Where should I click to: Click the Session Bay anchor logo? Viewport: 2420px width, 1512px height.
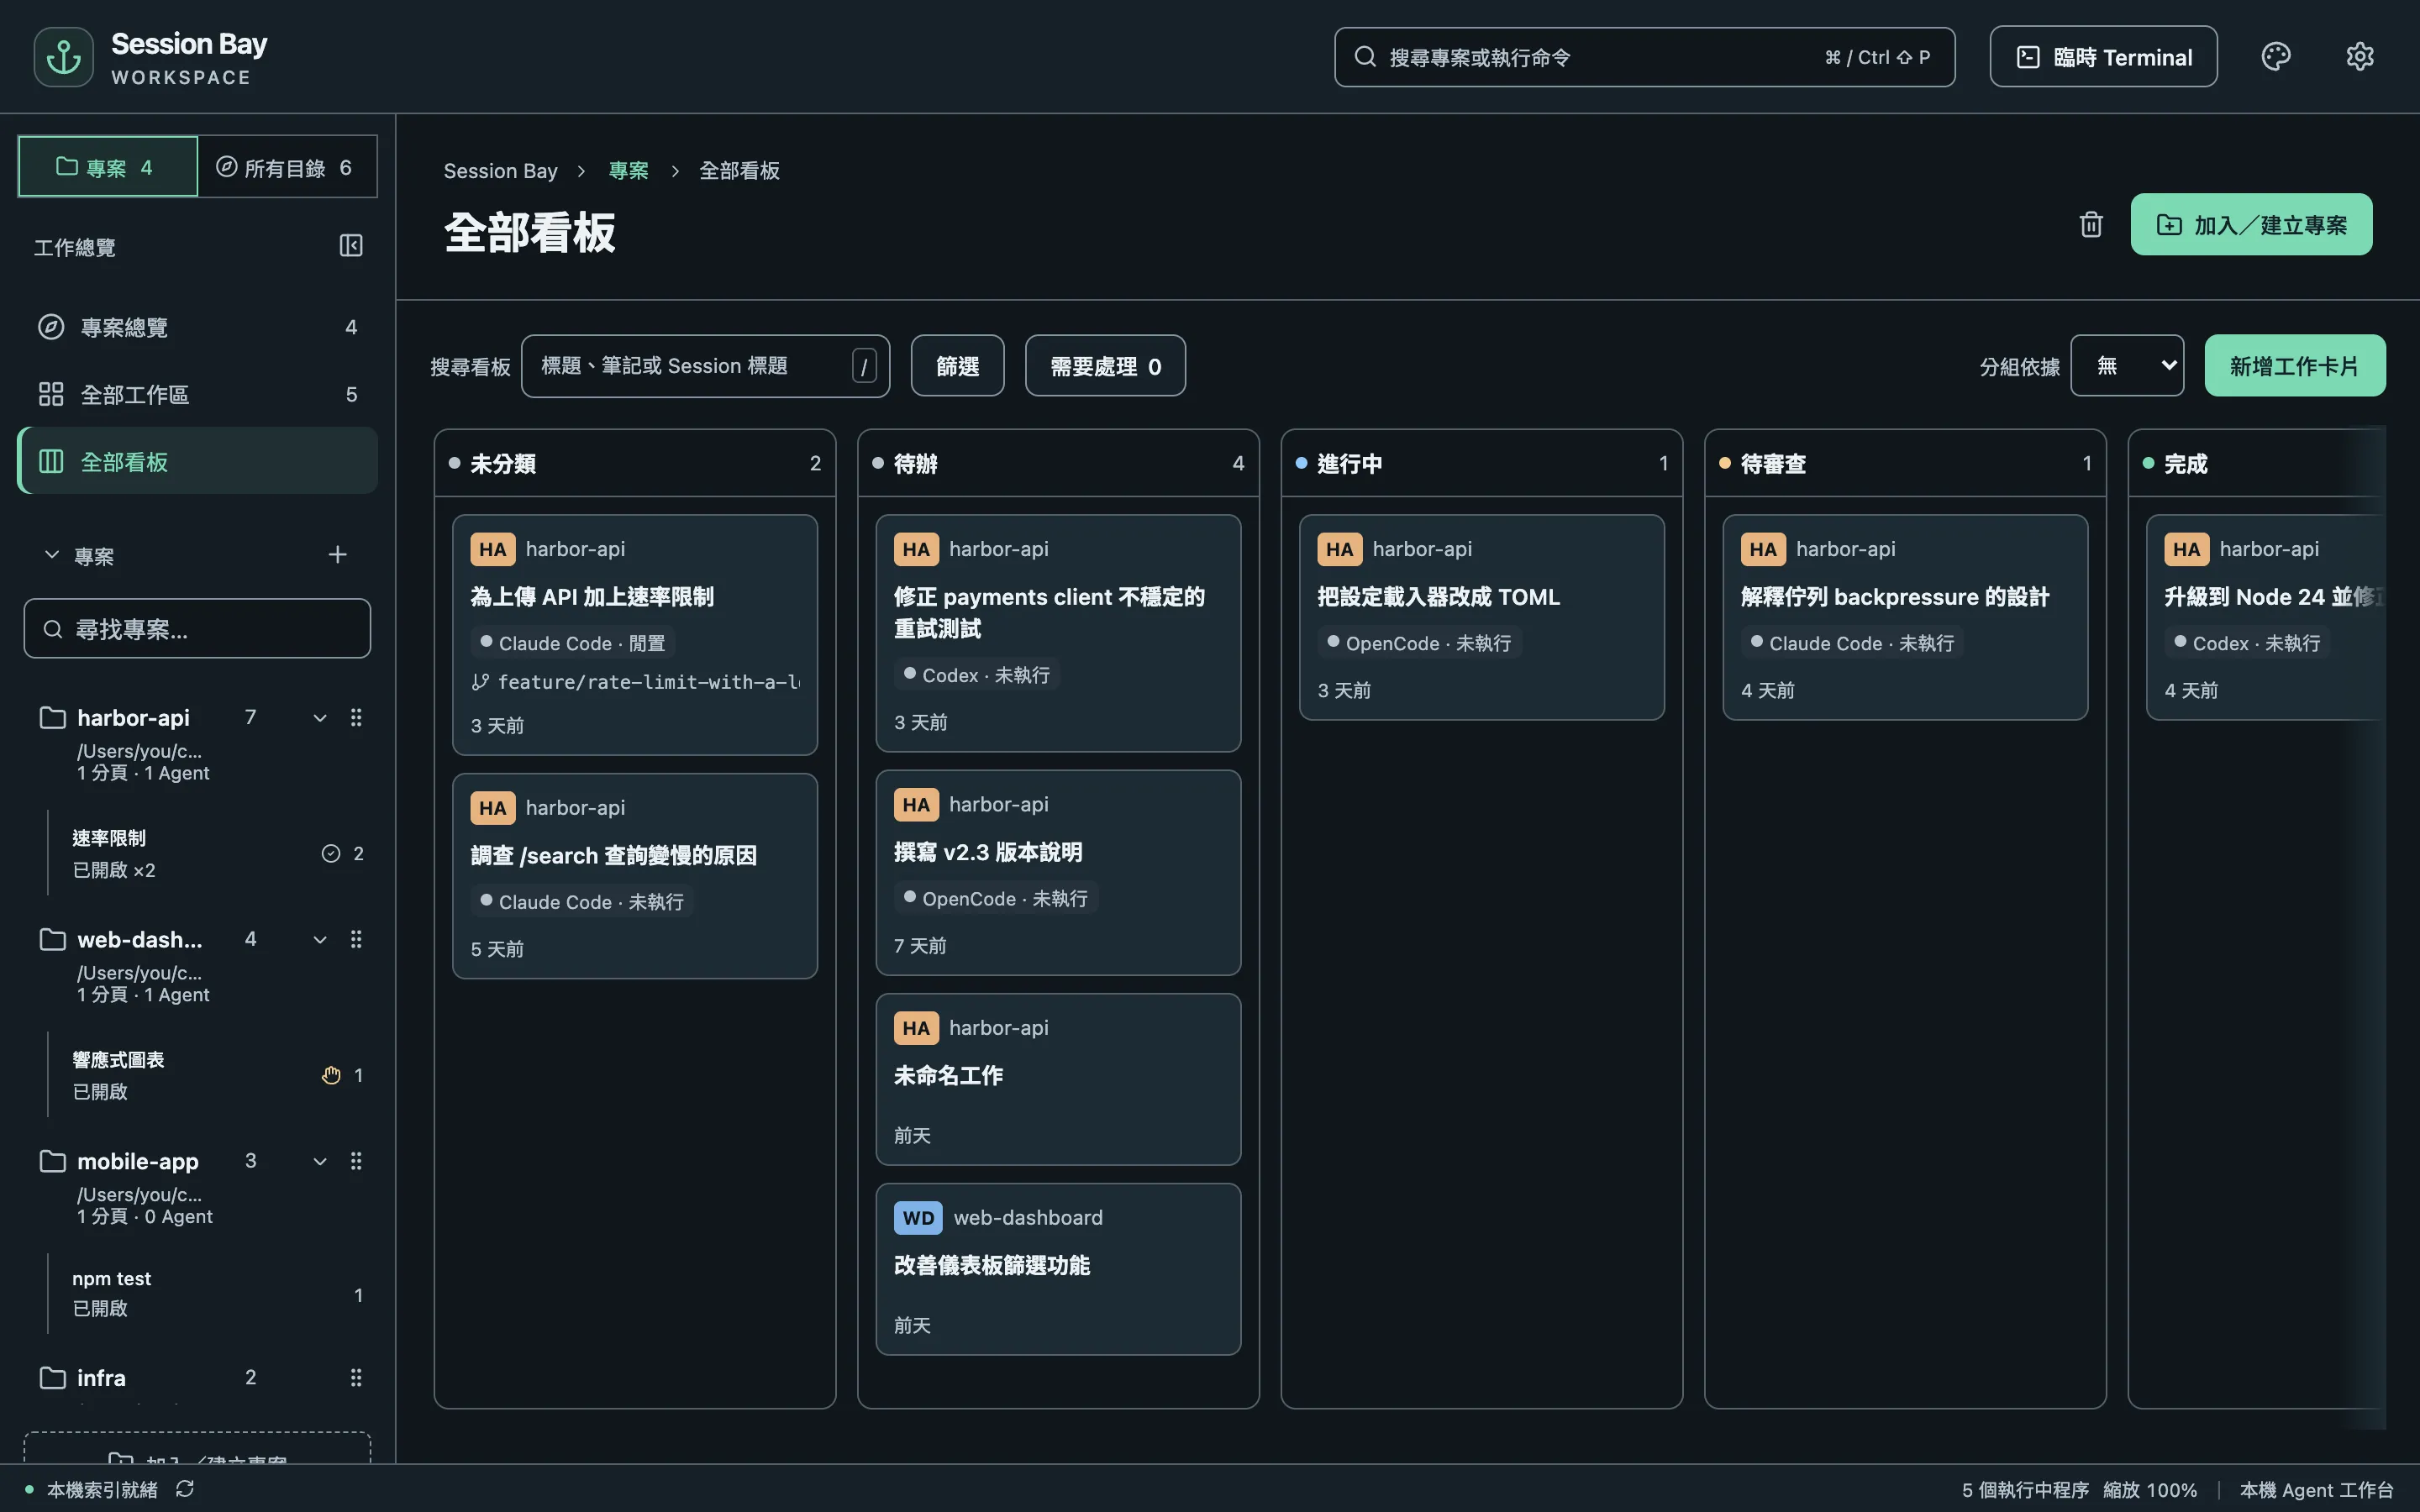[x=64, y=57]
